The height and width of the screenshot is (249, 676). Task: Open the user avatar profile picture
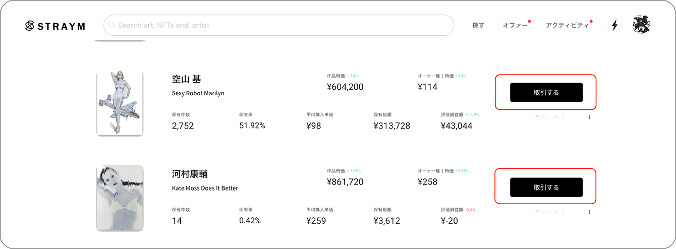pos(642,25)
